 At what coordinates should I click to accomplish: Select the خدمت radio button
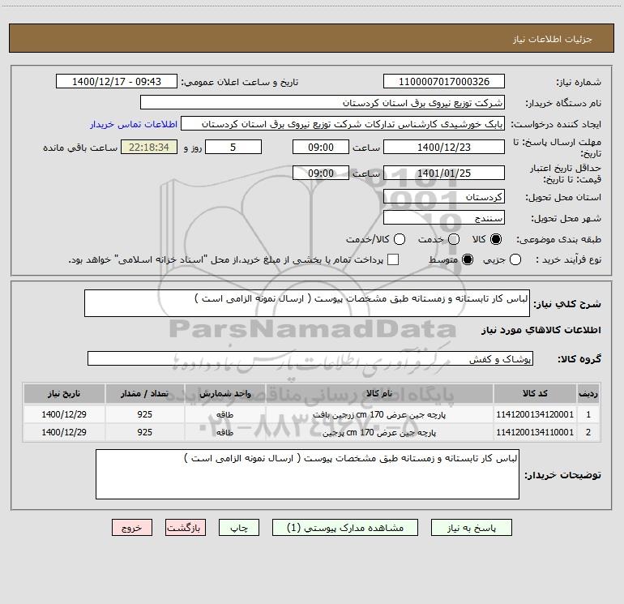454,239
